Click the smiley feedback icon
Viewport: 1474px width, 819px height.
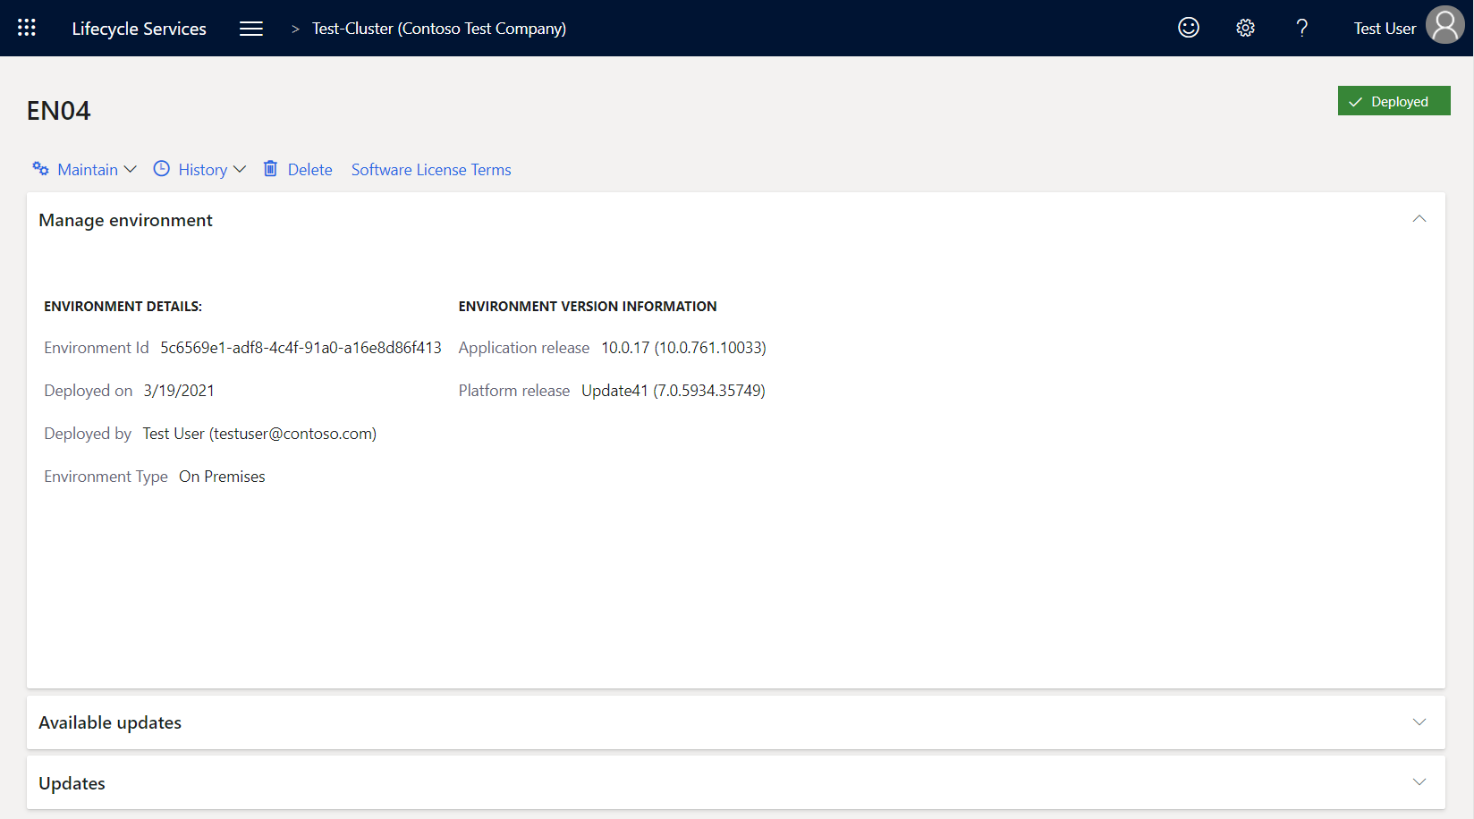coord(1188,28)
